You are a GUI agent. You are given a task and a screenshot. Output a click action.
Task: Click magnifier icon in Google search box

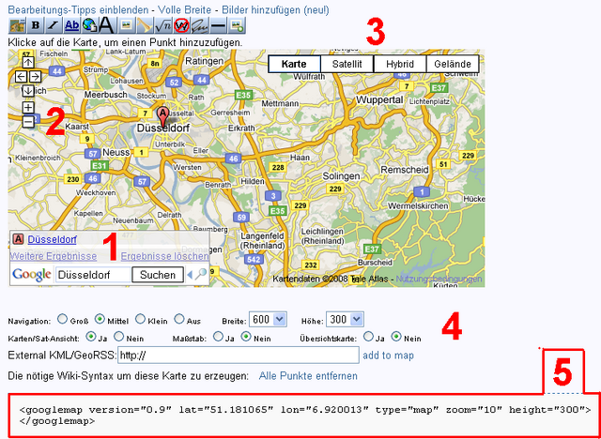200,275
